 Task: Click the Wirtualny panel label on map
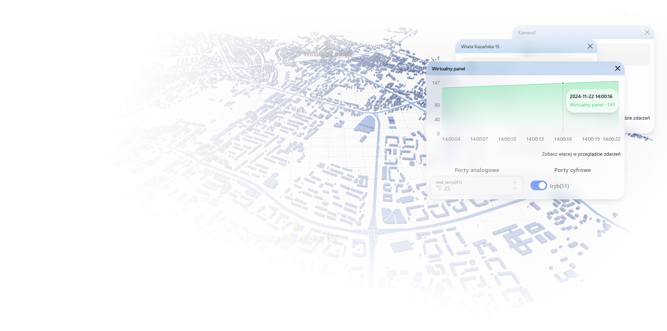coord(328,54)
